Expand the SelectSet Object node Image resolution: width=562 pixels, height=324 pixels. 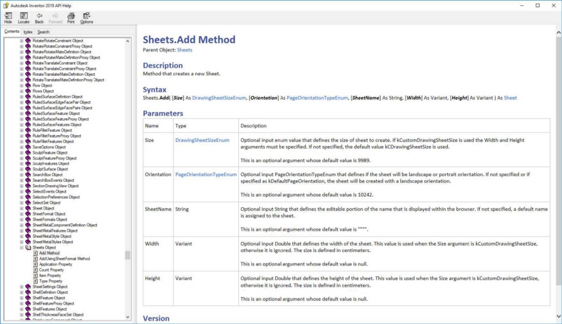pyautogui.click(x=21, y=203)
